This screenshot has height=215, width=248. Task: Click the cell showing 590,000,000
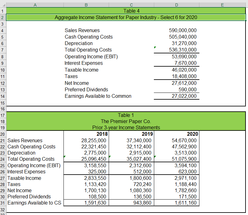click(176, 30)
